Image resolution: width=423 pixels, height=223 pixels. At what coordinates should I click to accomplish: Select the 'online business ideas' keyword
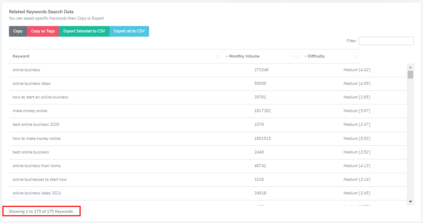tap(32, 84)
